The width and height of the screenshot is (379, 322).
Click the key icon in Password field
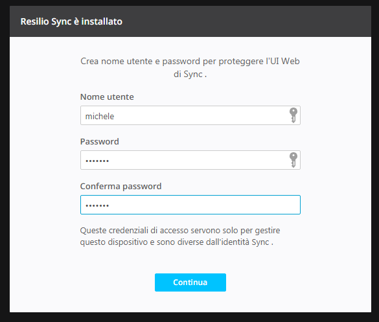tap(293, 160)
